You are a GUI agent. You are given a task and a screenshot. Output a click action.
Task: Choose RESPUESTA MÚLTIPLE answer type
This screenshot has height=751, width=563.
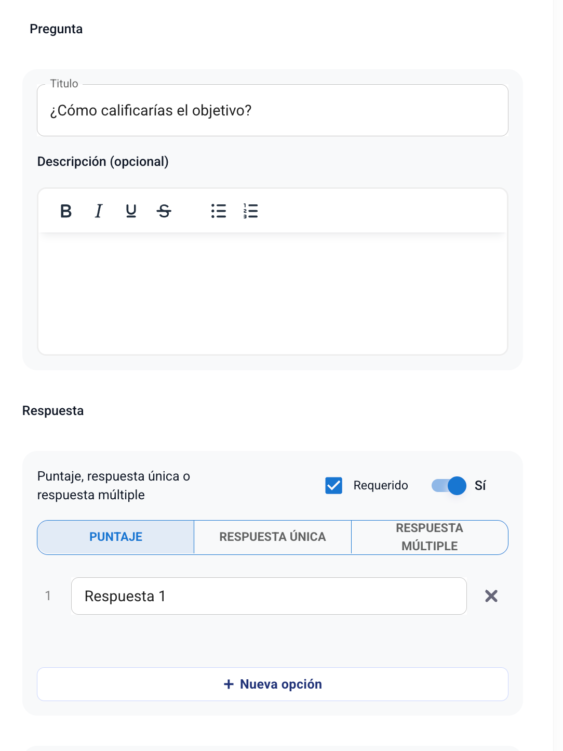430,537
